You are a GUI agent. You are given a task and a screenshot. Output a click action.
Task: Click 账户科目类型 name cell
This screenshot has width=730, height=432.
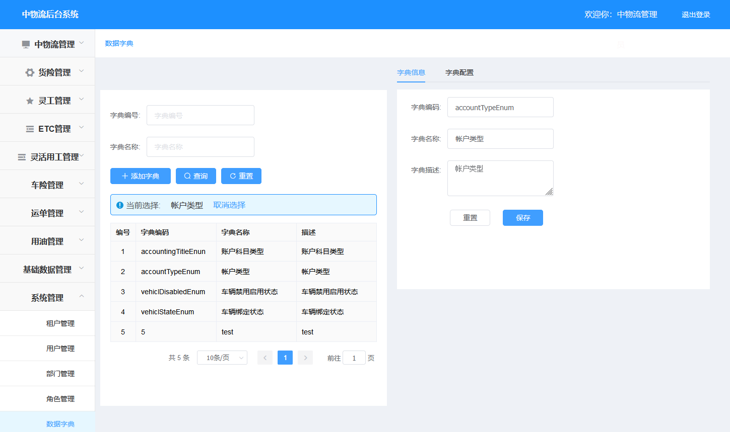pyautogui.click(x=256, y=251)
